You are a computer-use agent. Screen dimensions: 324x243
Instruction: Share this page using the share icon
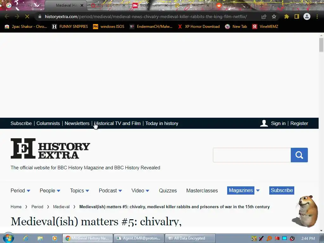click(x=264, y=16)
